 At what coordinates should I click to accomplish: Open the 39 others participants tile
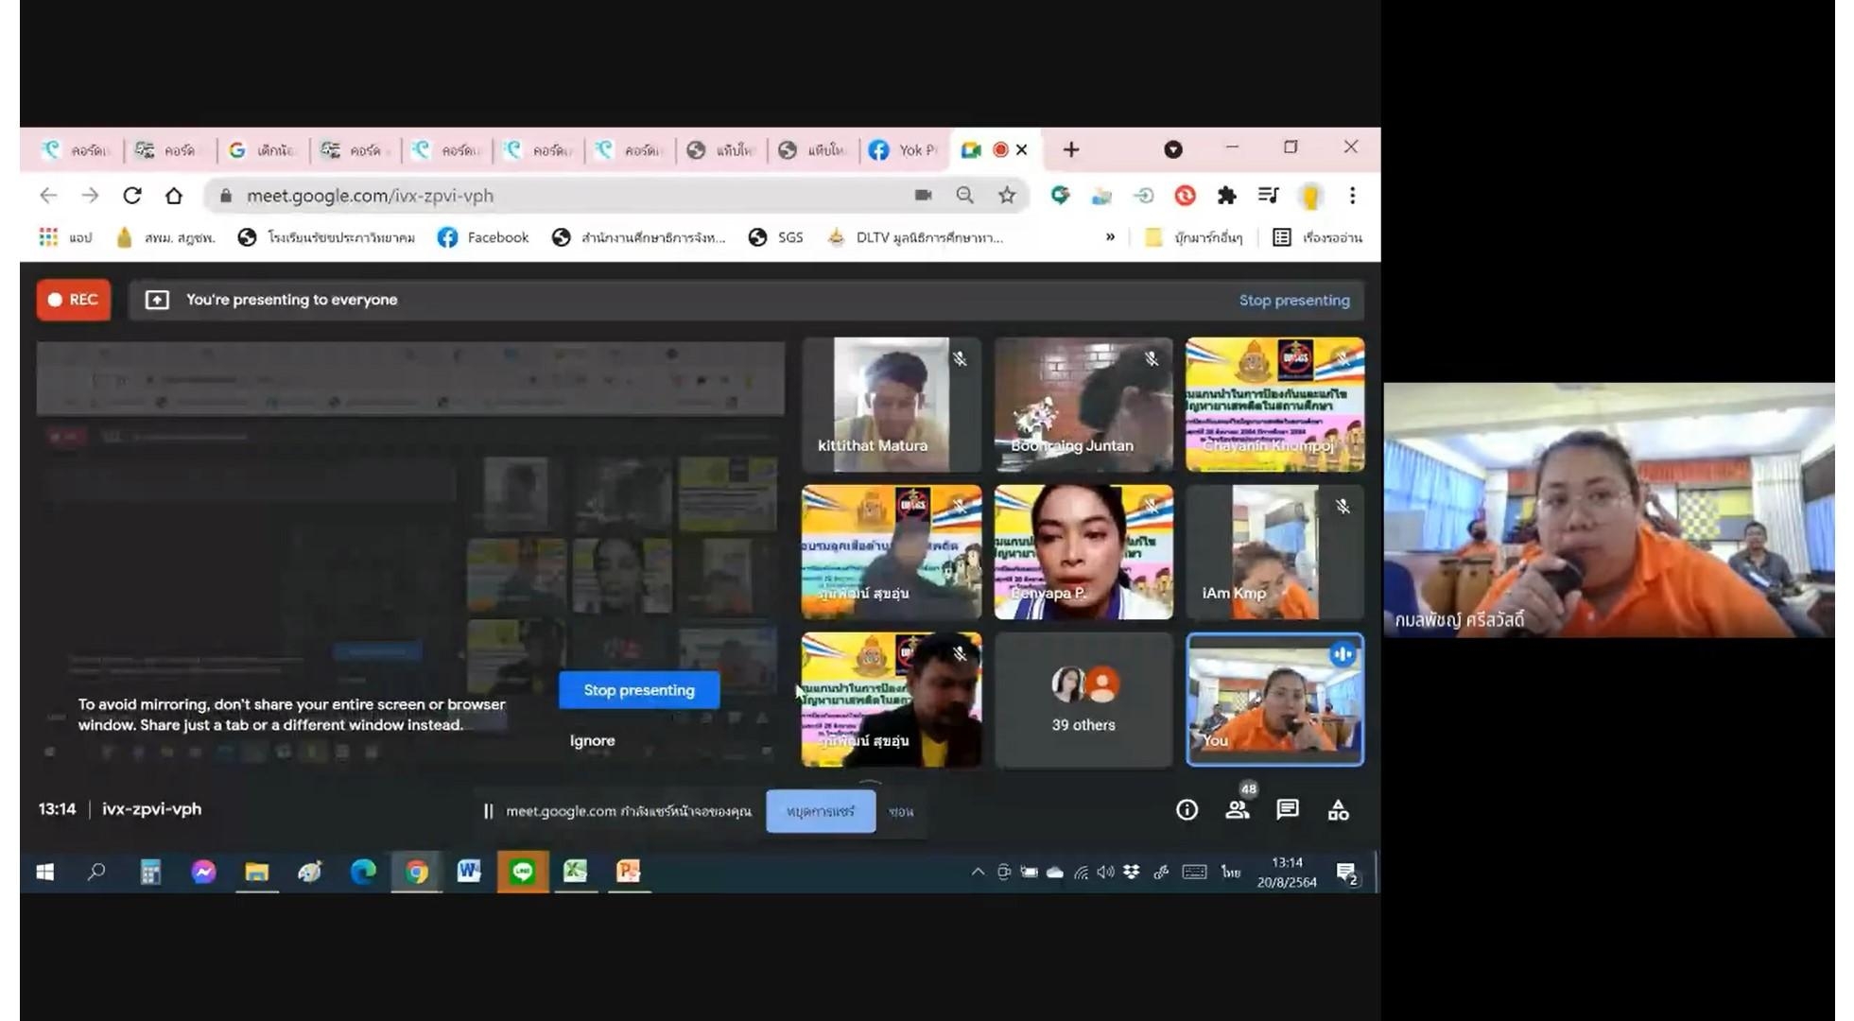click(x=1083, y=700)
